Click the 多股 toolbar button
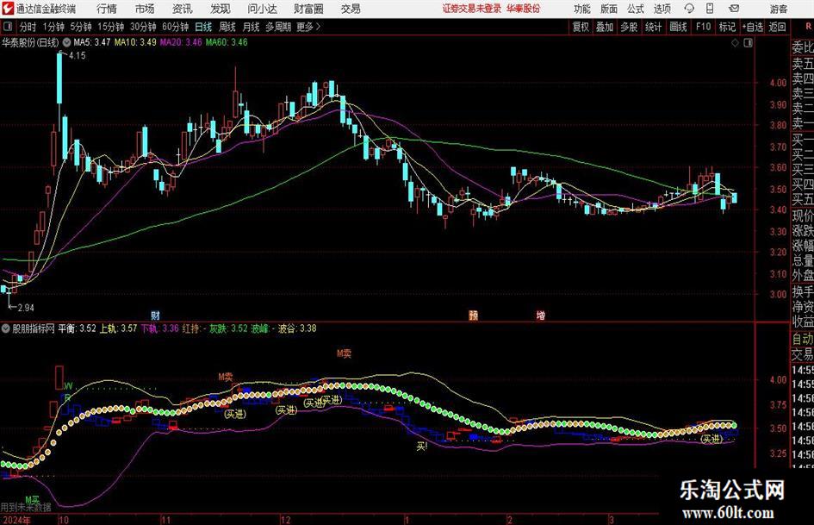814x525 pixels. pyautogui.click(x=629, y=27)
